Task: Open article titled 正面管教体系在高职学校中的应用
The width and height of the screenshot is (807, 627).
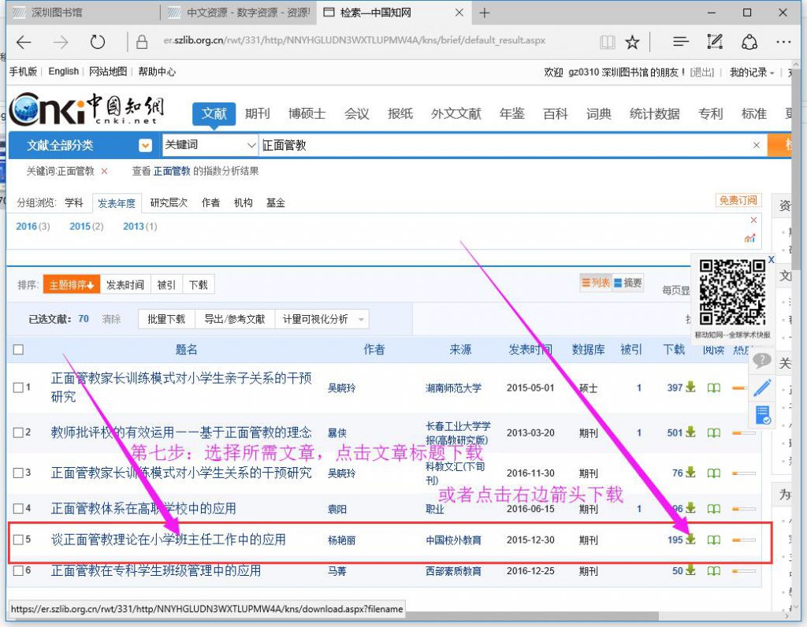Action: pos(143,508)
